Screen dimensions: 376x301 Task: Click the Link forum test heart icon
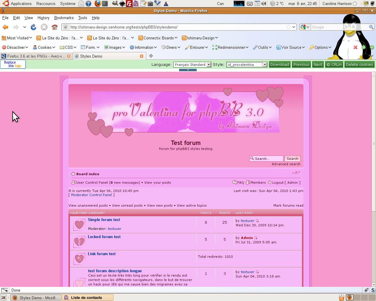[79, 259]
